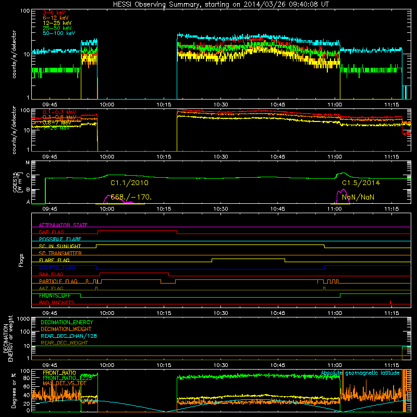Click the red BAD_PACKETS spike near 11:15
417x417 pixels.
pyautogui.click(x=390, y=302)
